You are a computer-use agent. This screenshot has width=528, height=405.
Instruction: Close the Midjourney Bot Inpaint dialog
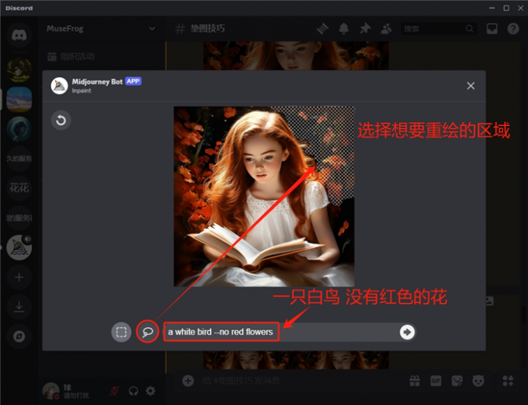(x=471, y=86)
